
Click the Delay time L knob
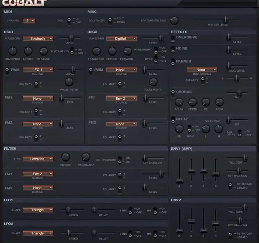206,129
